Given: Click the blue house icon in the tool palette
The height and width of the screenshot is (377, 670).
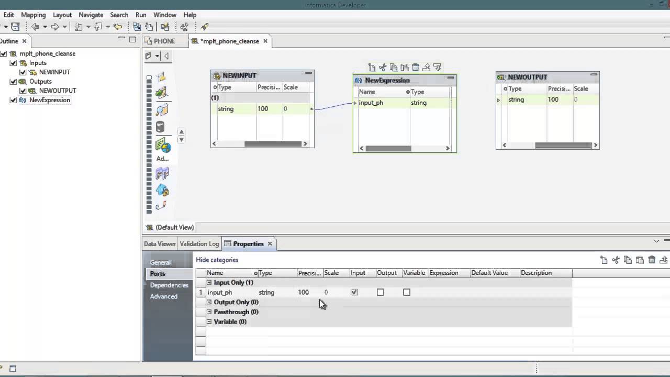Looking at the screenshot, I should (162, 190).
